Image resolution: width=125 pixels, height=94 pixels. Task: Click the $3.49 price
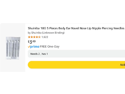point(32,42)
